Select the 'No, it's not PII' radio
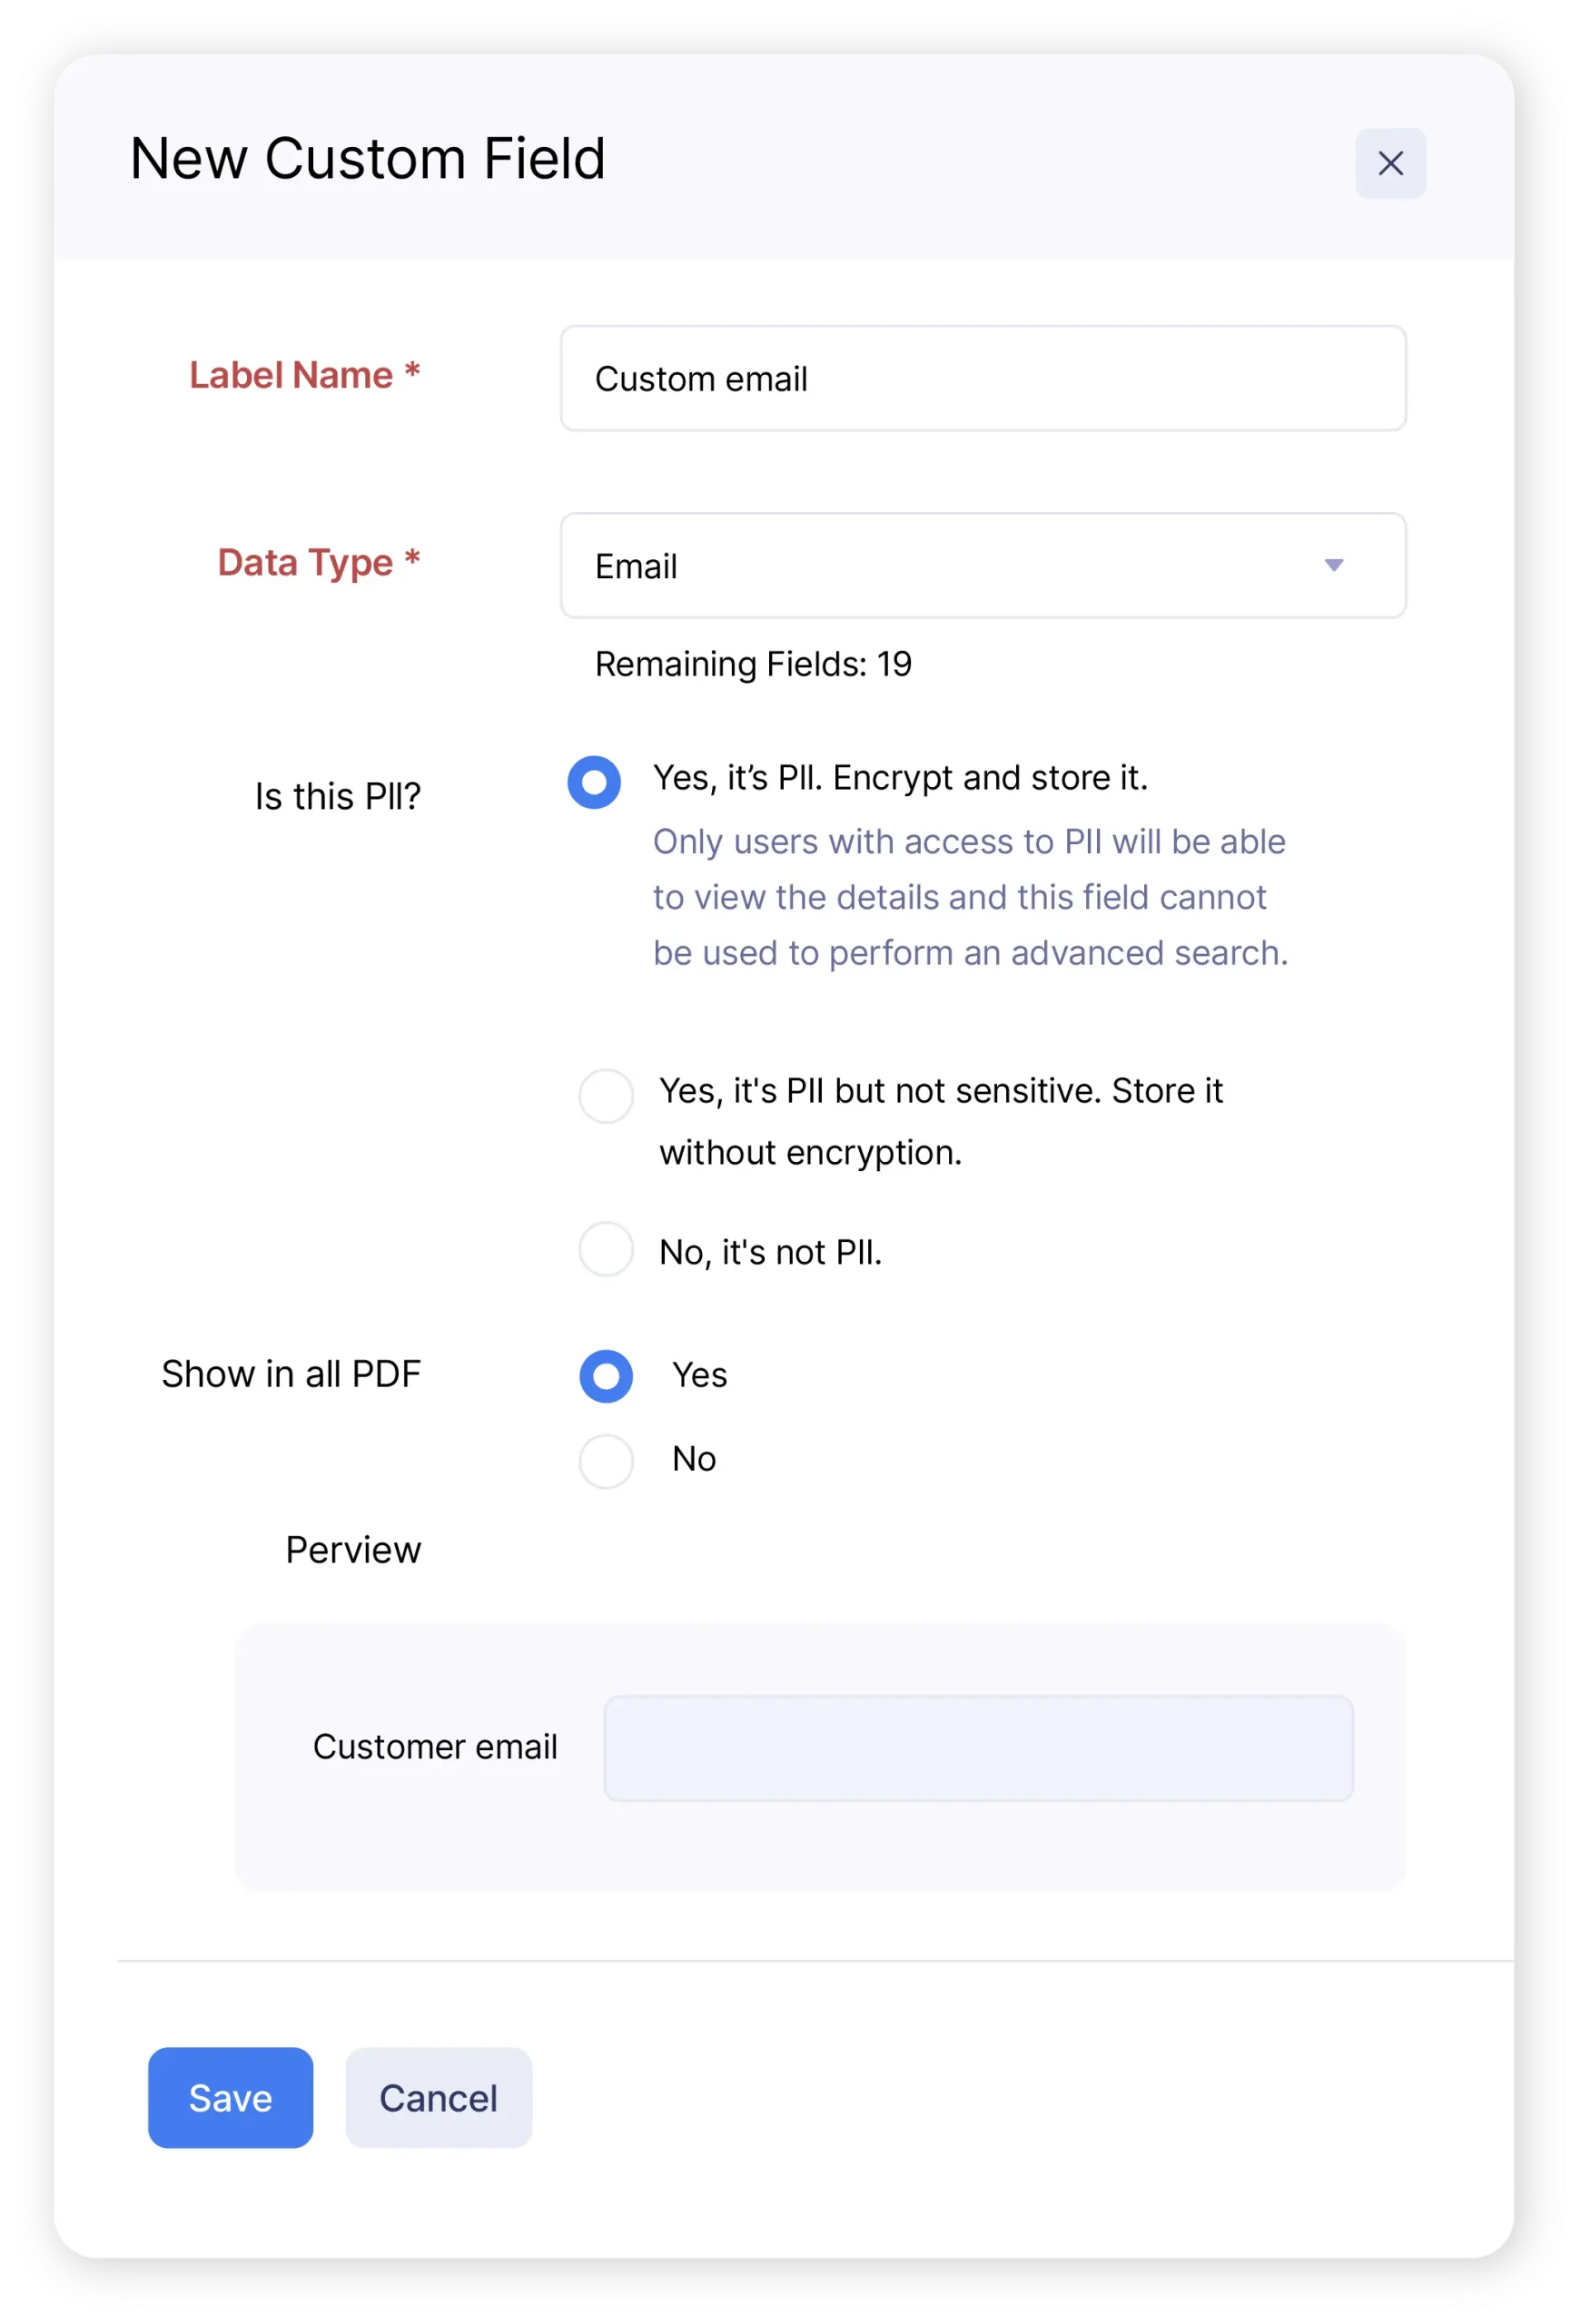Screen dimensions: 1581x2324 click(x=606, y=1249)
